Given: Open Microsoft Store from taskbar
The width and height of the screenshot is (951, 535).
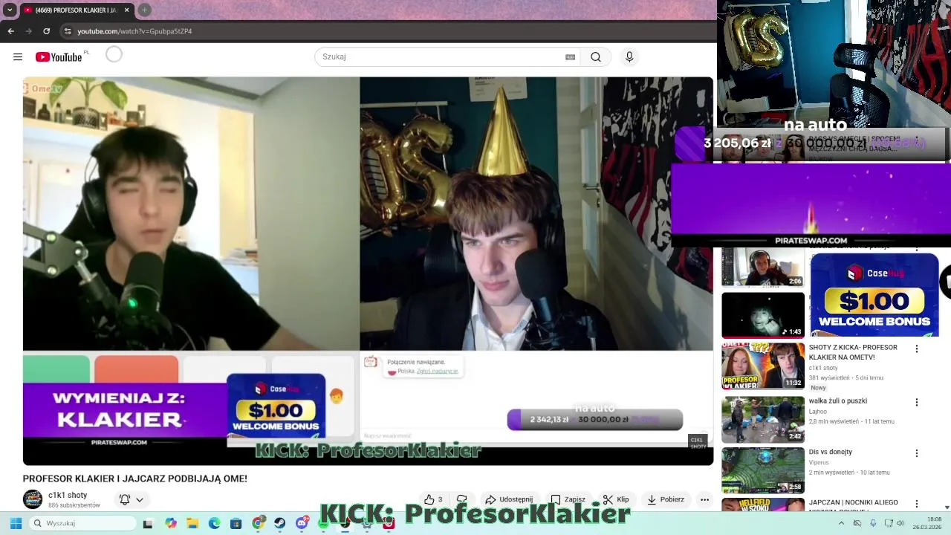Looking at the screenshot, I should [236, 523].
